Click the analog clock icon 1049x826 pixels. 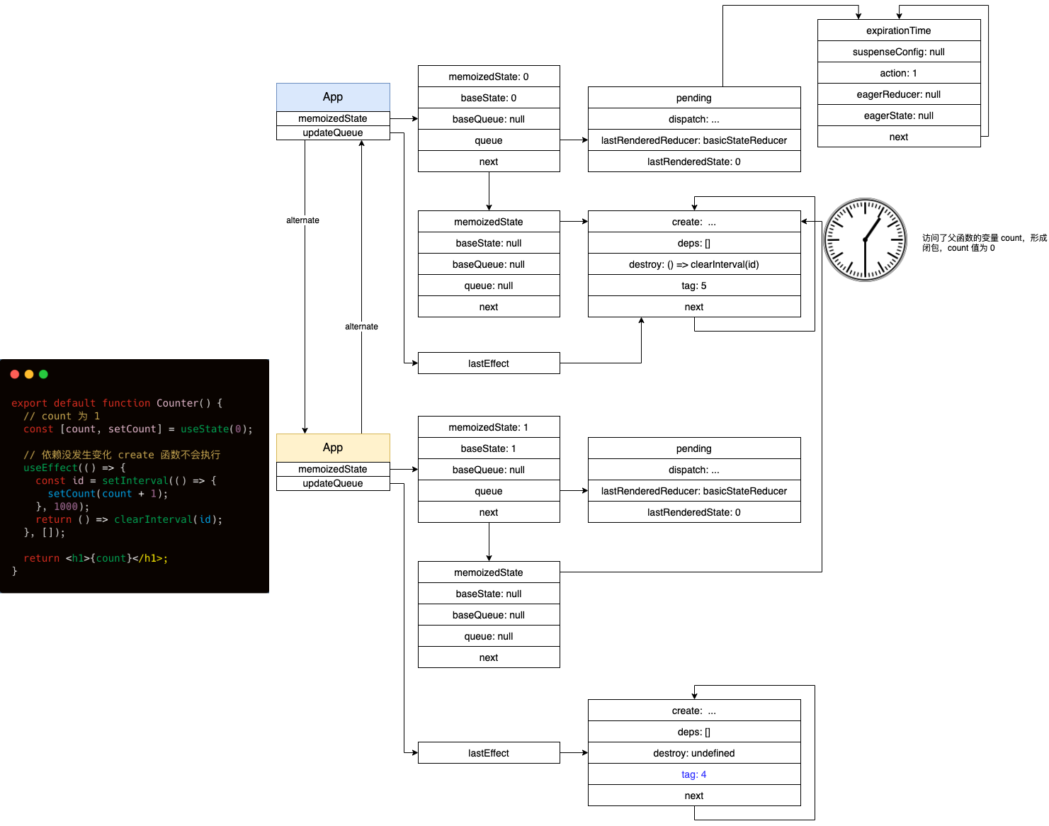(865, 239)
